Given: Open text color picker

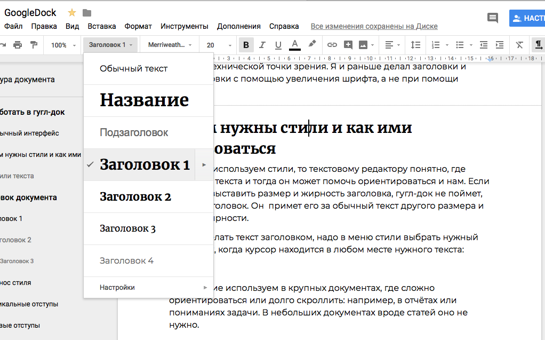Looking at the screenshot, I should coord(294,45).
